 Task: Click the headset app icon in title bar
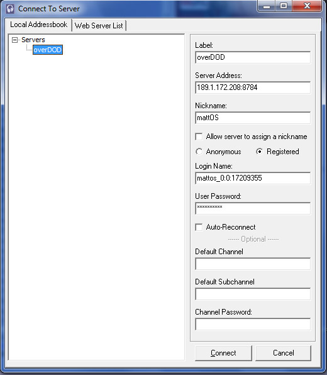click(x=10, y=9)
